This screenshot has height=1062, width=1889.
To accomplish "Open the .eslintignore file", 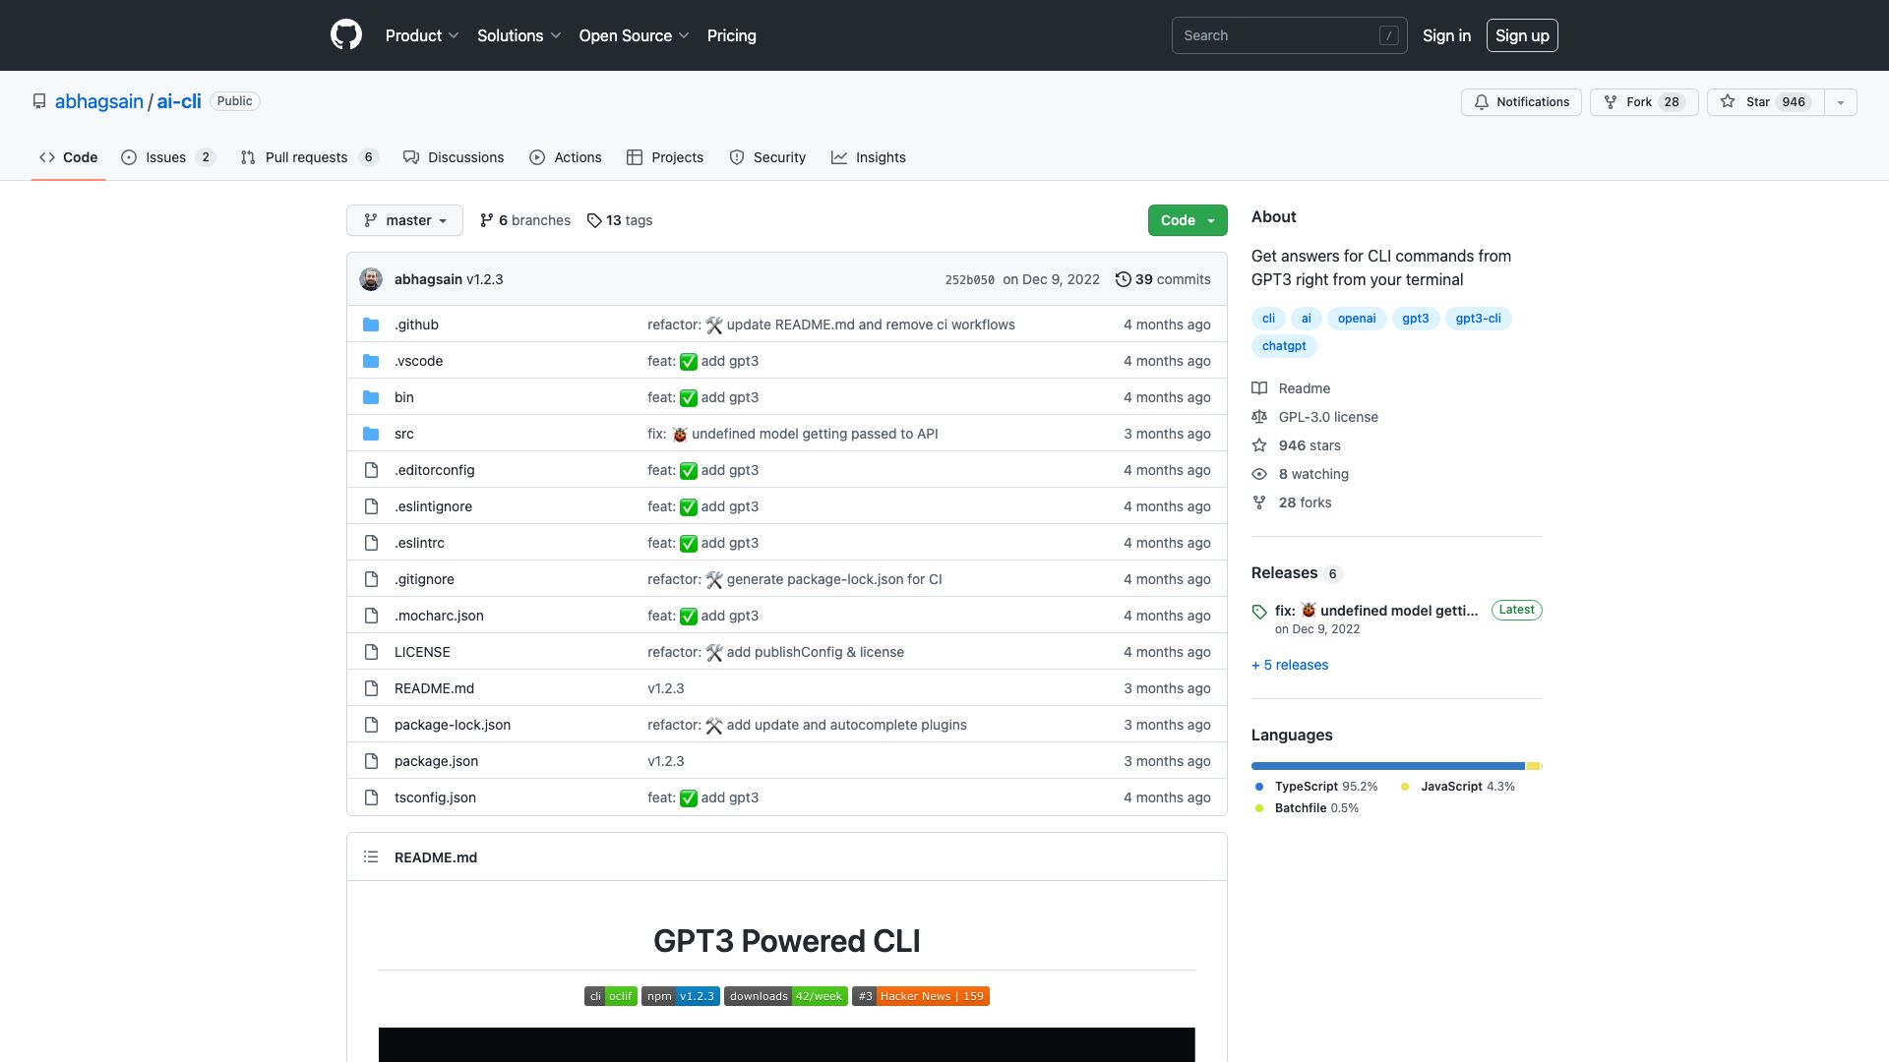I will click(433, 506).
